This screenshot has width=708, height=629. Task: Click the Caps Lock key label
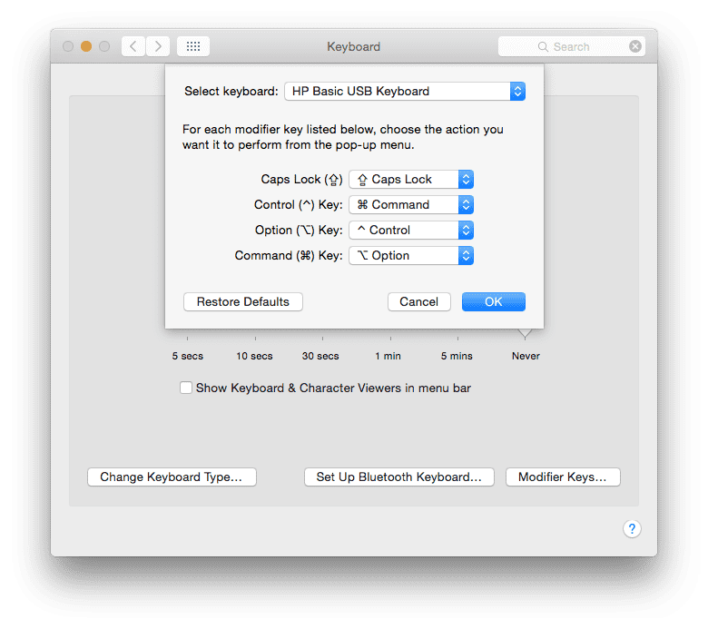point(301,180)
